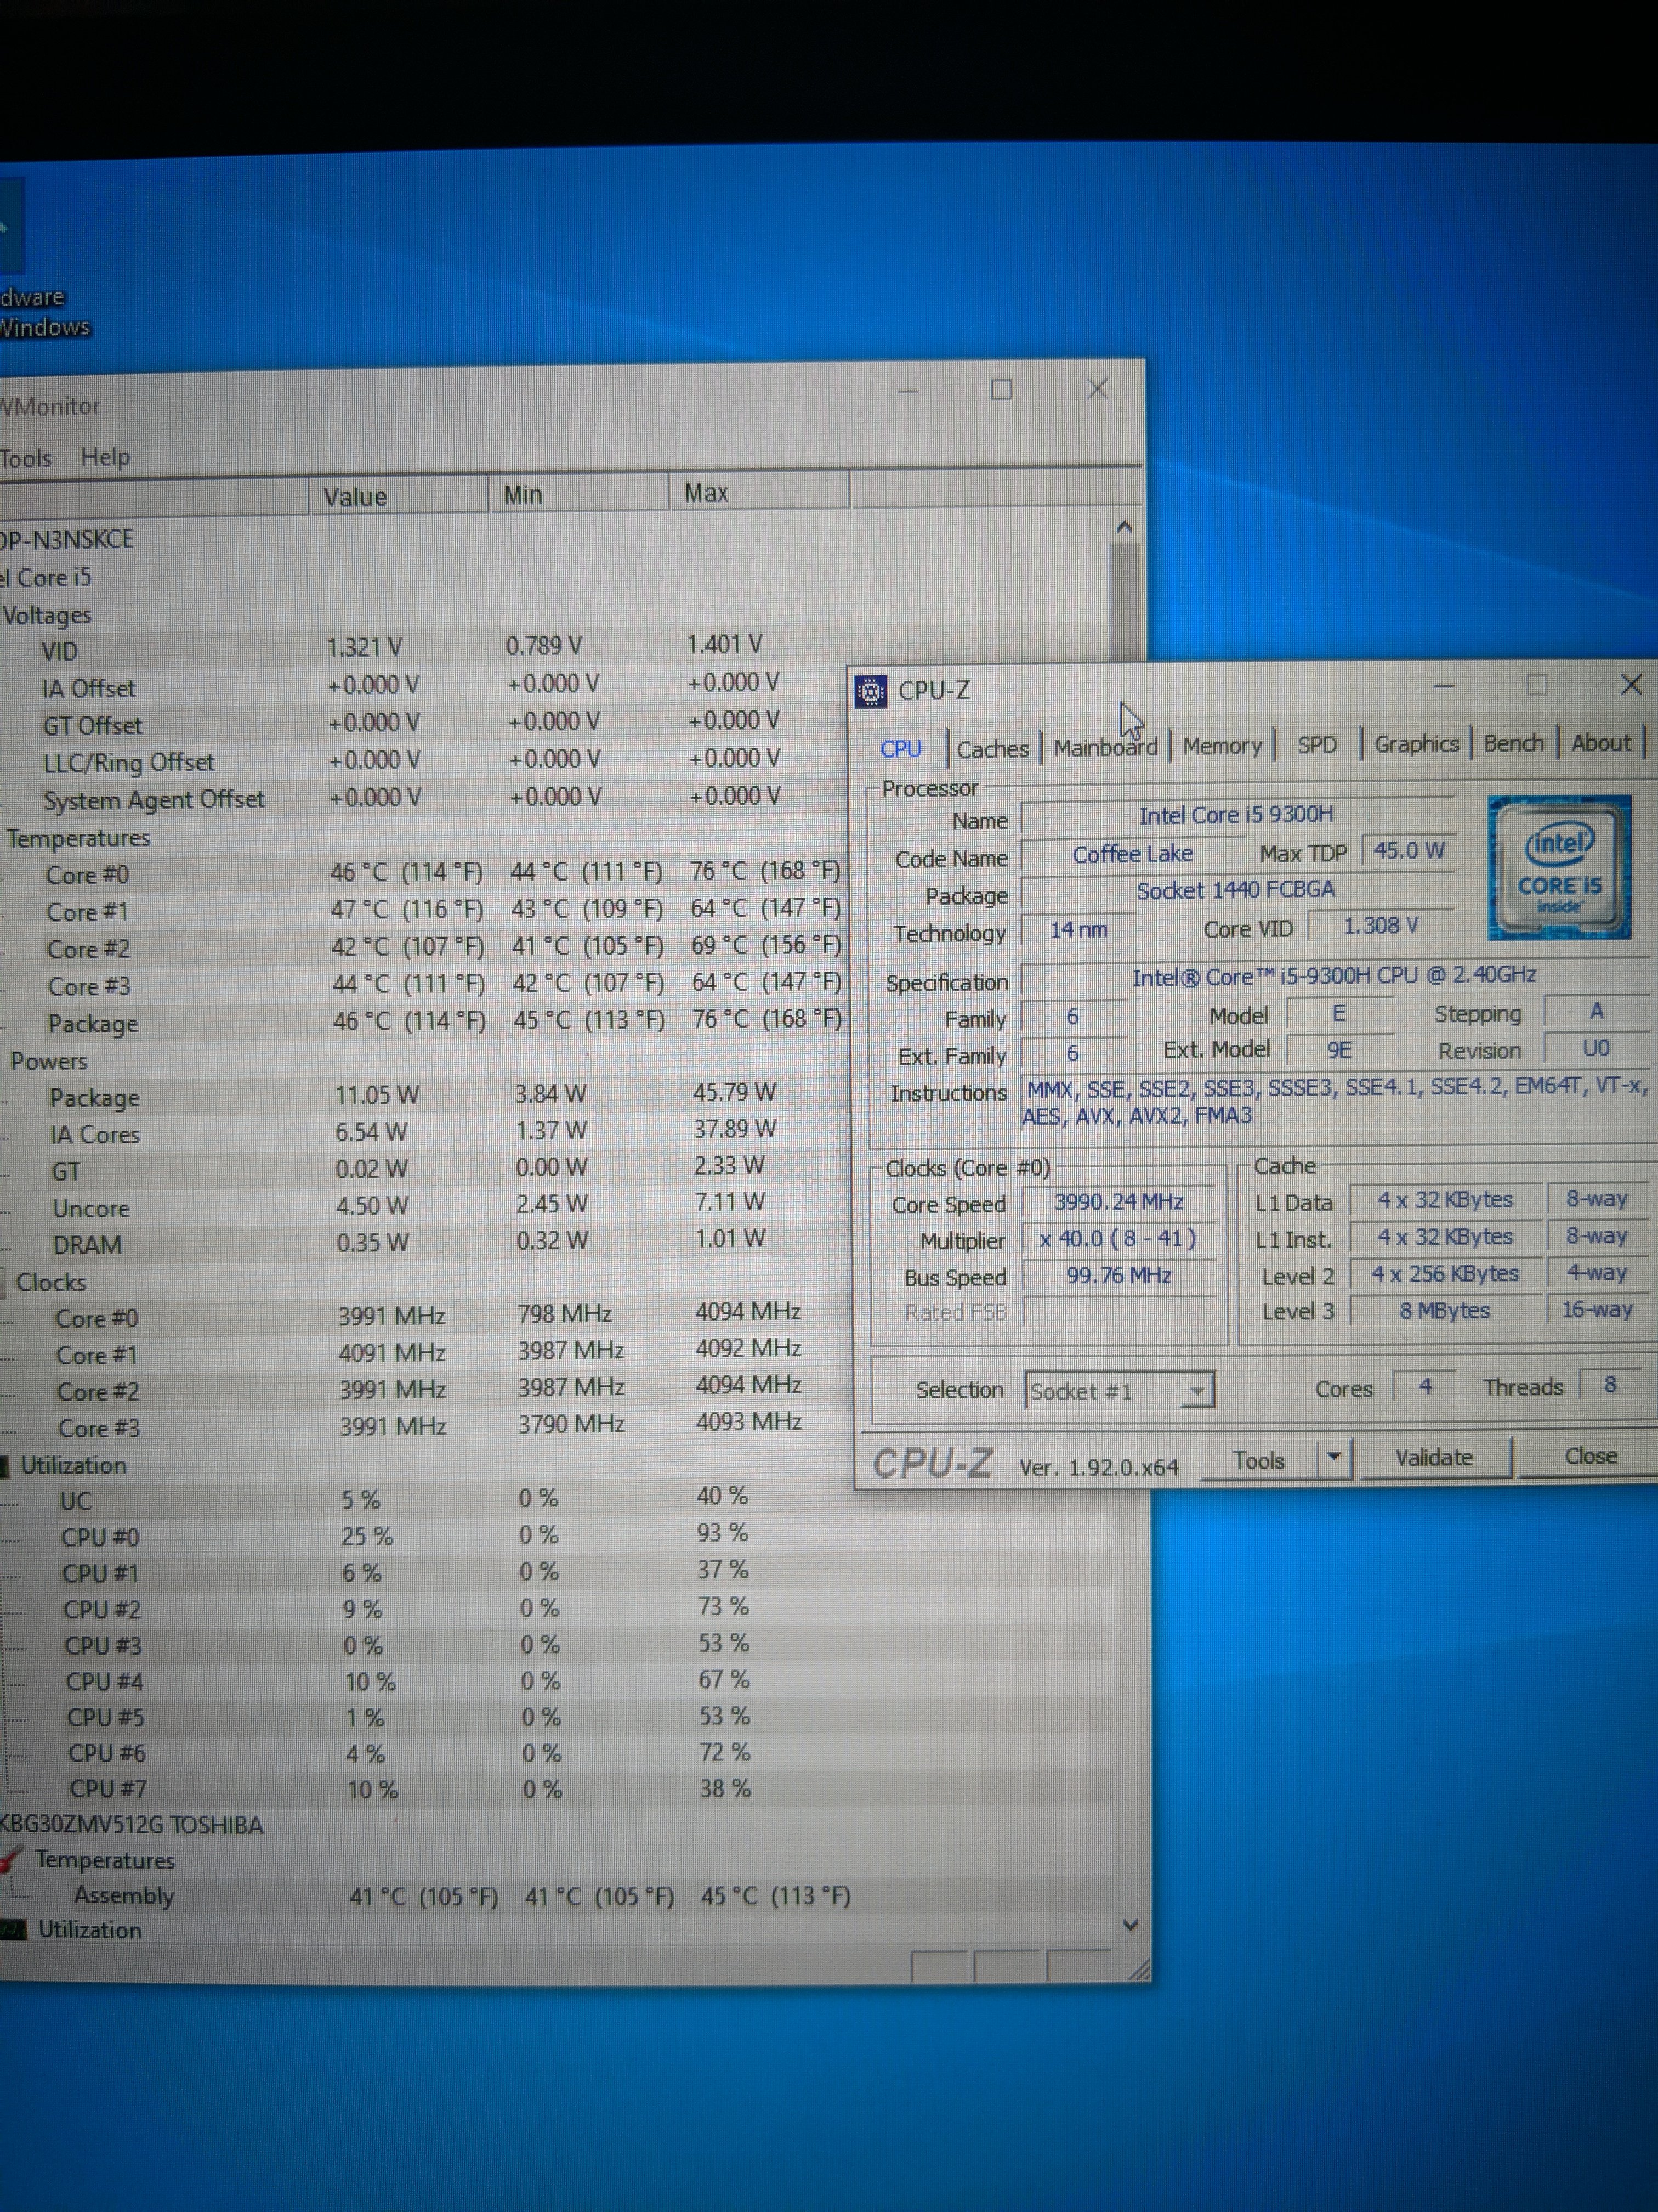
Task: Click the green Utilization icon at list bottom
Action: [13, 1930]
